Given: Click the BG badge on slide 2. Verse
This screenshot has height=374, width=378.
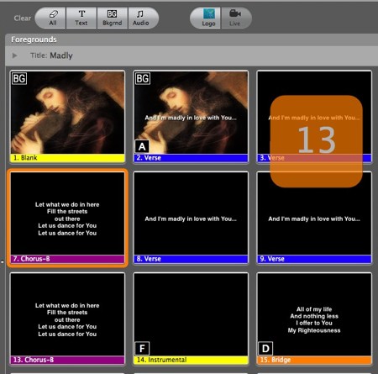Looking at the screenshot, I should [143, 78].
